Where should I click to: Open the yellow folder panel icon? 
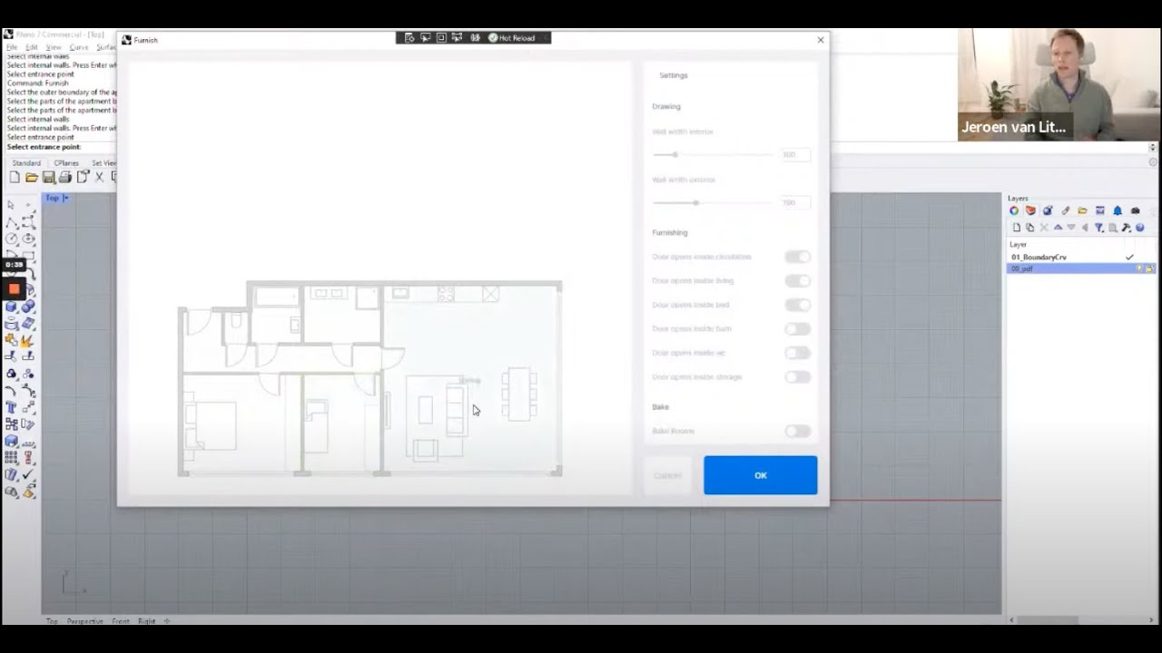tap(1082, 211)
